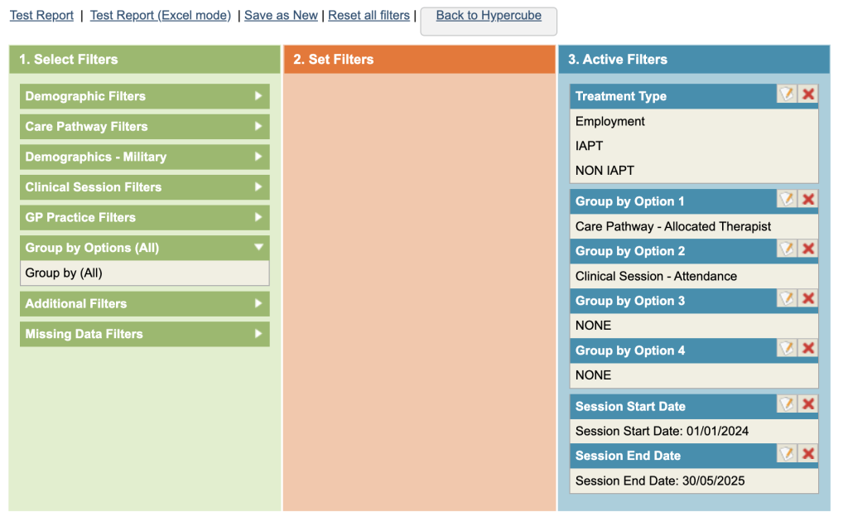Image resolution: width=848 pixels, height=522 pixels.
Task: Edit the Session End Date filter
Action: coord(787,454)
